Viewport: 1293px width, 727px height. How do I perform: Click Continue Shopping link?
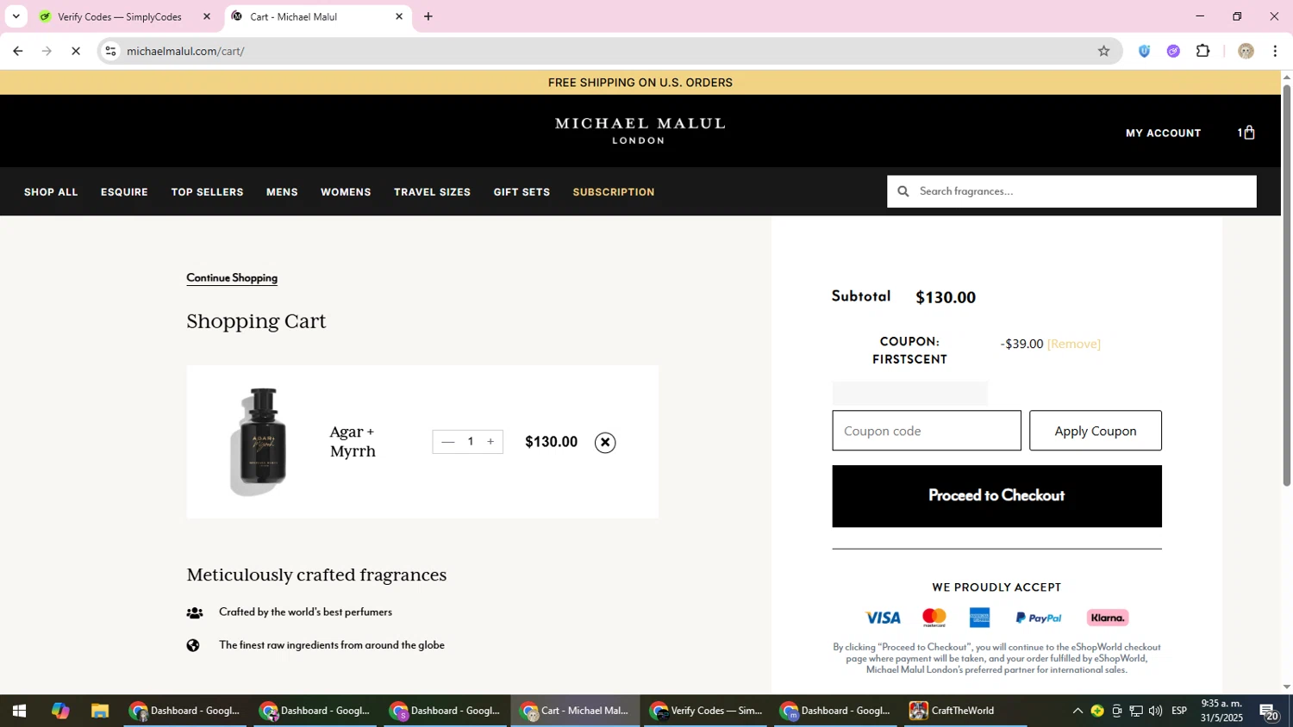point(232,277)
